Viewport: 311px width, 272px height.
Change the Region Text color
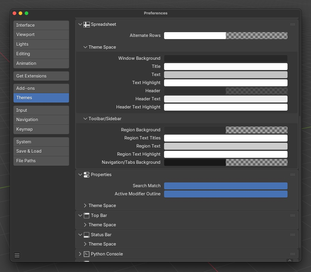[x=226, y=146]
